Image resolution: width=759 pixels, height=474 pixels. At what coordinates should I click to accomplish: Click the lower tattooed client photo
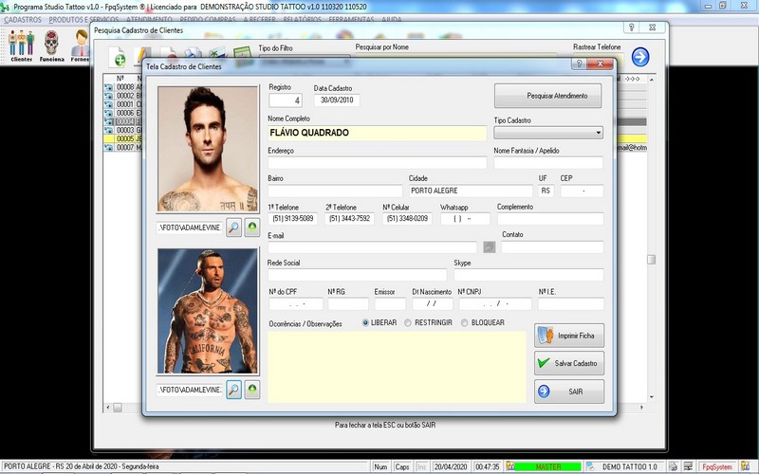pos(208,311)
